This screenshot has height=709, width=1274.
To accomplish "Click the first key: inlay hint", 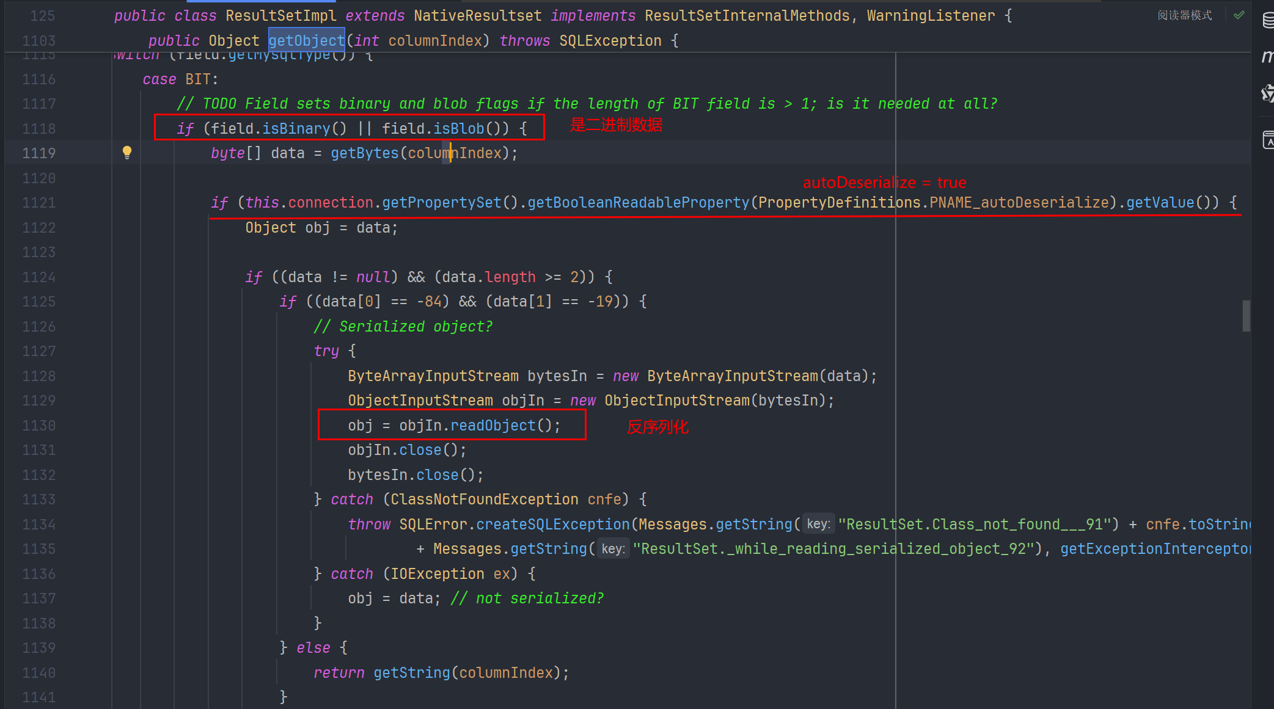I will click(x=818, y=524).
